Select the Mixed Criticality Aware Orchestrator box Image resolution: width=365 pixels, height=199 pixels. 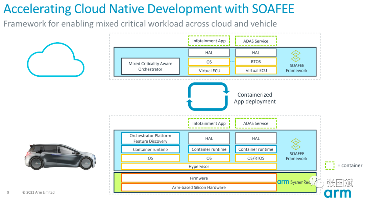coord(150,66)
